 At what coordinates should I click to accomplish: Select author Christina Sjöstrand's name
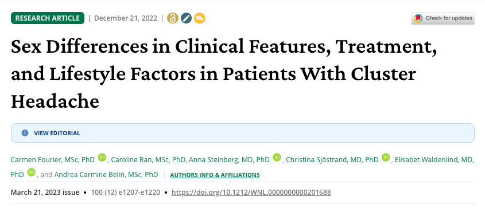332,159
